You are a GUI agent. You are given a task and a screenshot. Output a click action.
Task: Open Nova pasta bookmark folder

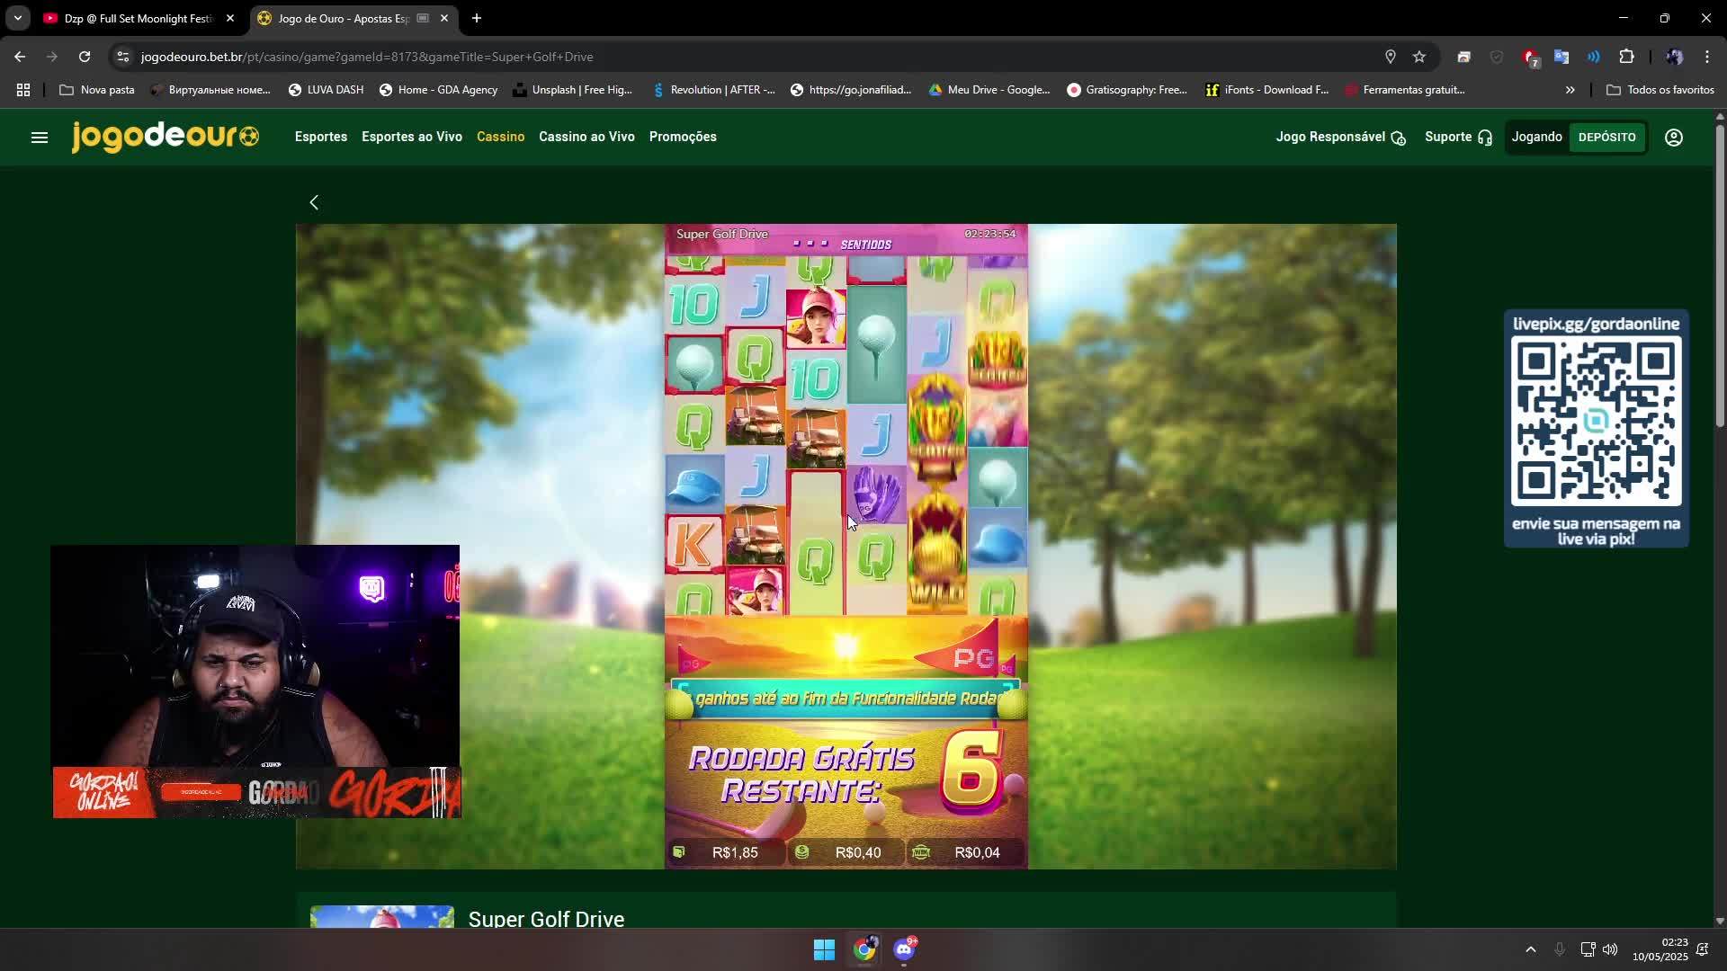click(x=96, y=90)
